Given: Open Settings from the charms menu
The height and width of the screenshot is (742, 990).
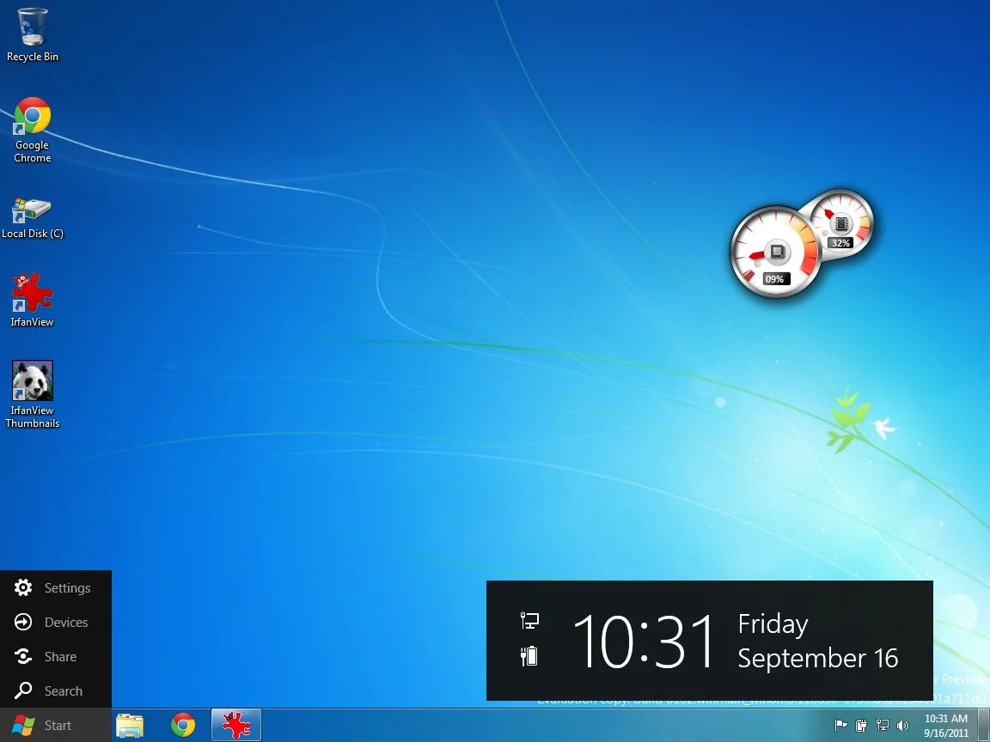Looking at the screenshot, I should (56, 588).
